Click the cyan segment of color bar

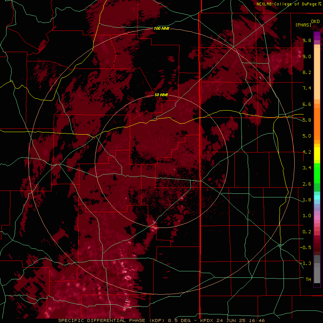(317, 197)
